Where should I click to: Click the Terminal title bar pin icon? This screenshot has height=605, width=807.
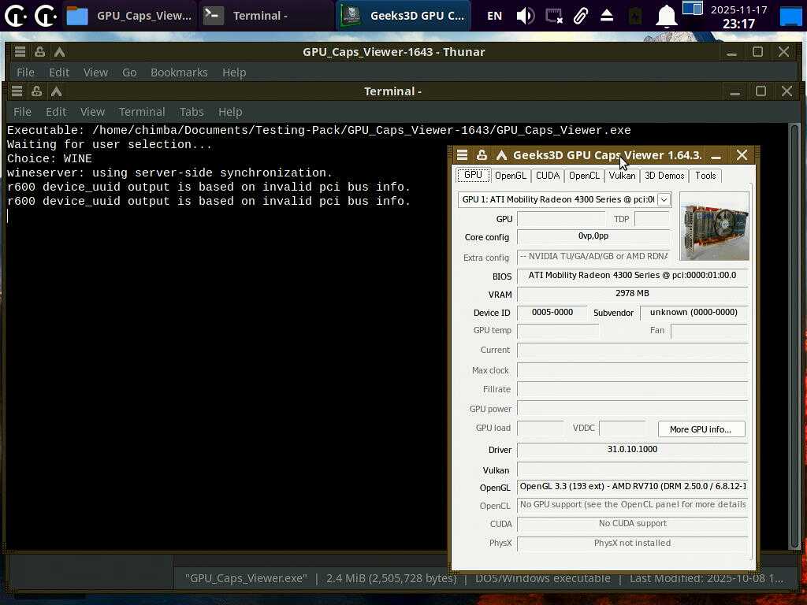coord(36,91)
